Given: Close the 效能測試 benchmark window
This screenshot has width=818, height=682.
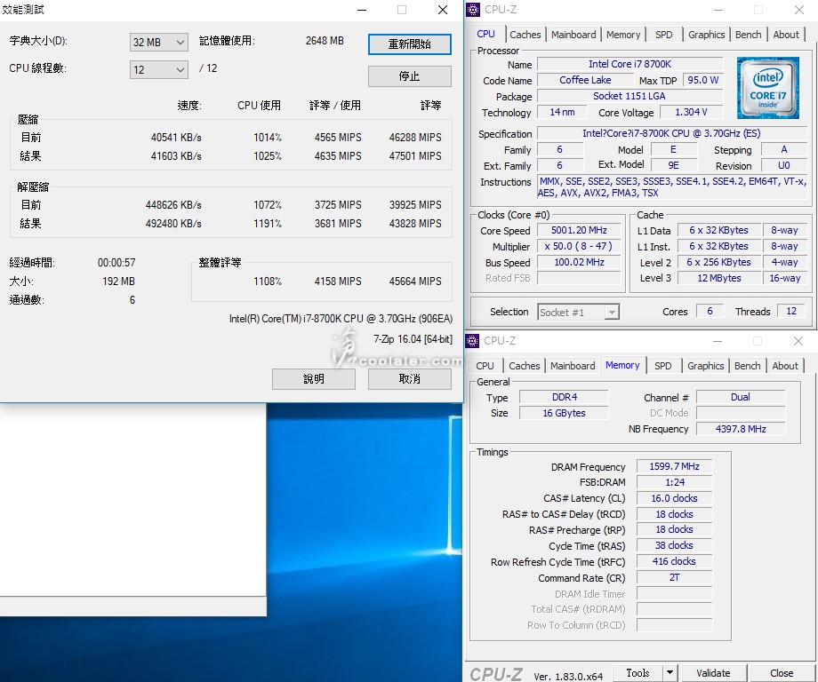Looking at the screenshot, I should 443,10.
